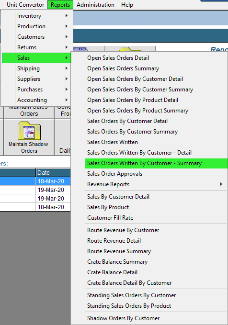Open Open Sales Orders Summary report
Screen dimensions: 228x325
coord(156,68)
